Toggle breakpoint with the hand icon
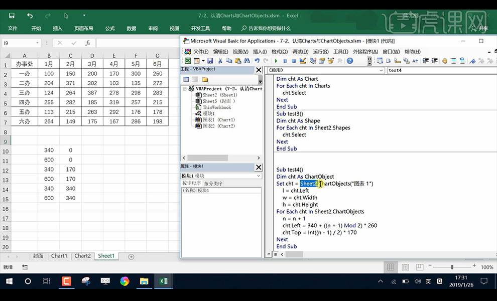497x301 pixels. pyautogui.click(x=444, y=61)
